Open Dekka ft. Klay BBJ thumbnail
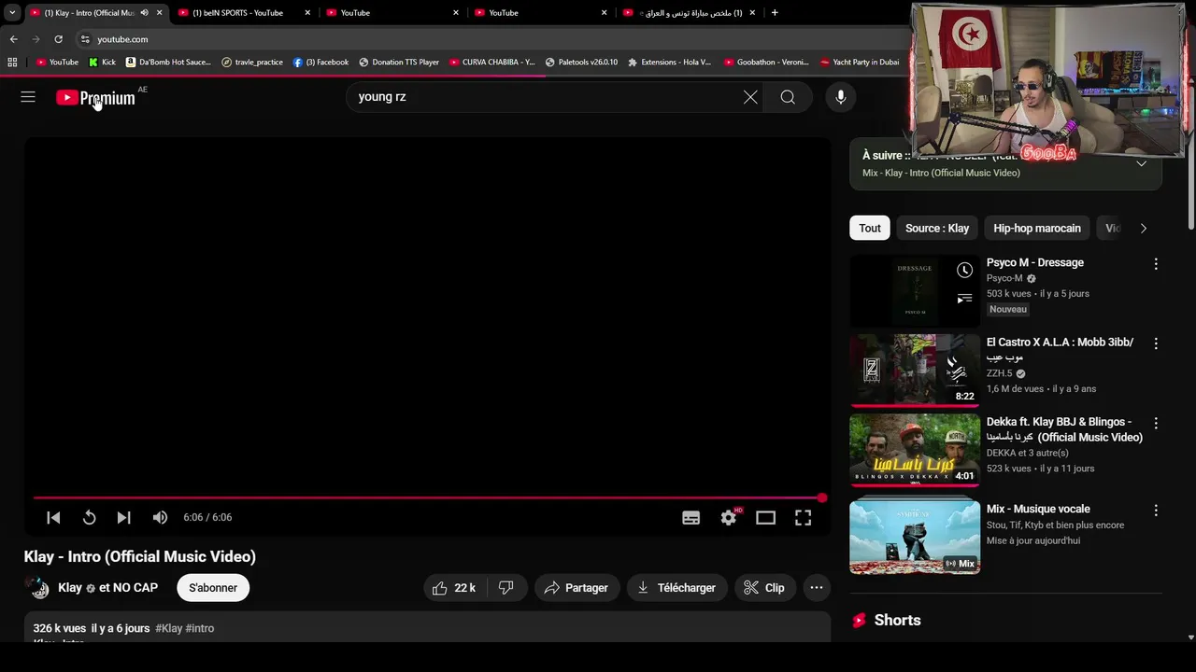Viewport: 1196px width, 672px height. (915, 450)
